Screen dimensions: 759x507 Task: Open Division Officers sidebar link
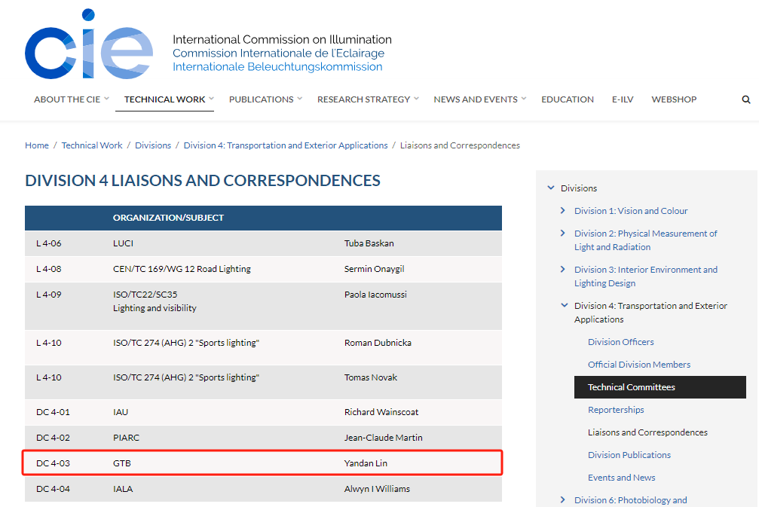[620, 342]
